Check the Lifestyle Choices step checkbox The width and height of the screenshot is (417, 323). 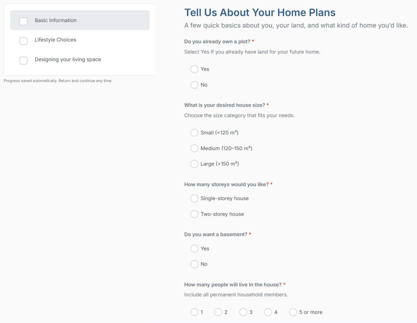tap(23, 41)
